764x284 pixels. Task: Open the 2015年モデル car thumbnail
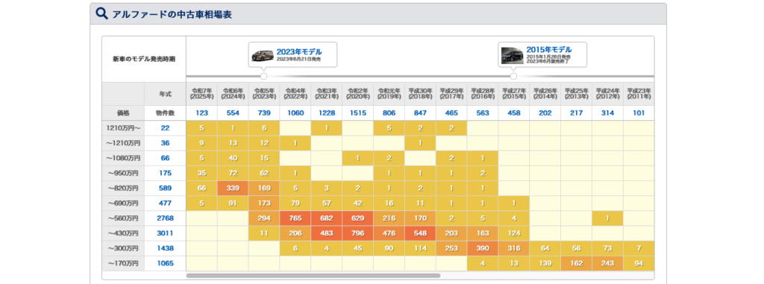tap(512, 55)
